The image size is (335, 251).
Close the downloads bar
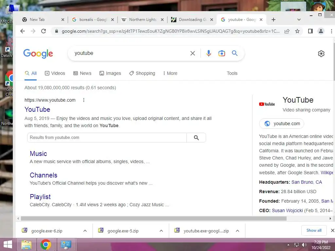(x=332, y=230)
